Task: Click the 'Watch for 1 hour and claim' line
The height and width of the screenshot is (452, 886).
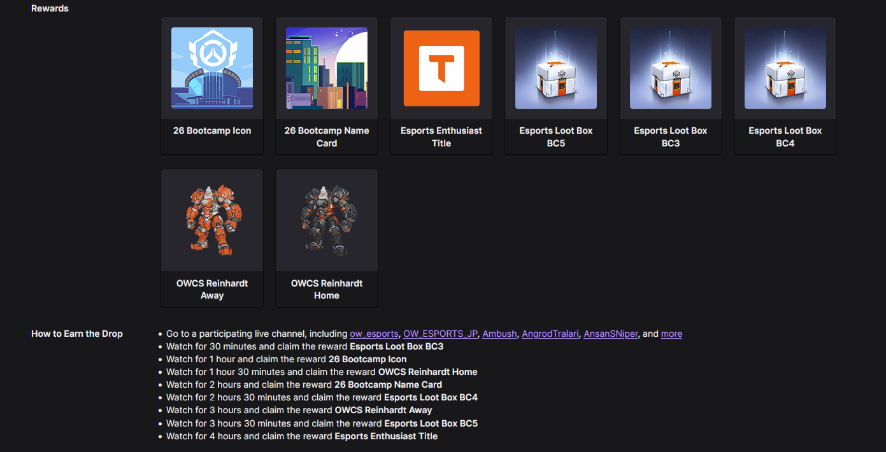Action: 286,359
